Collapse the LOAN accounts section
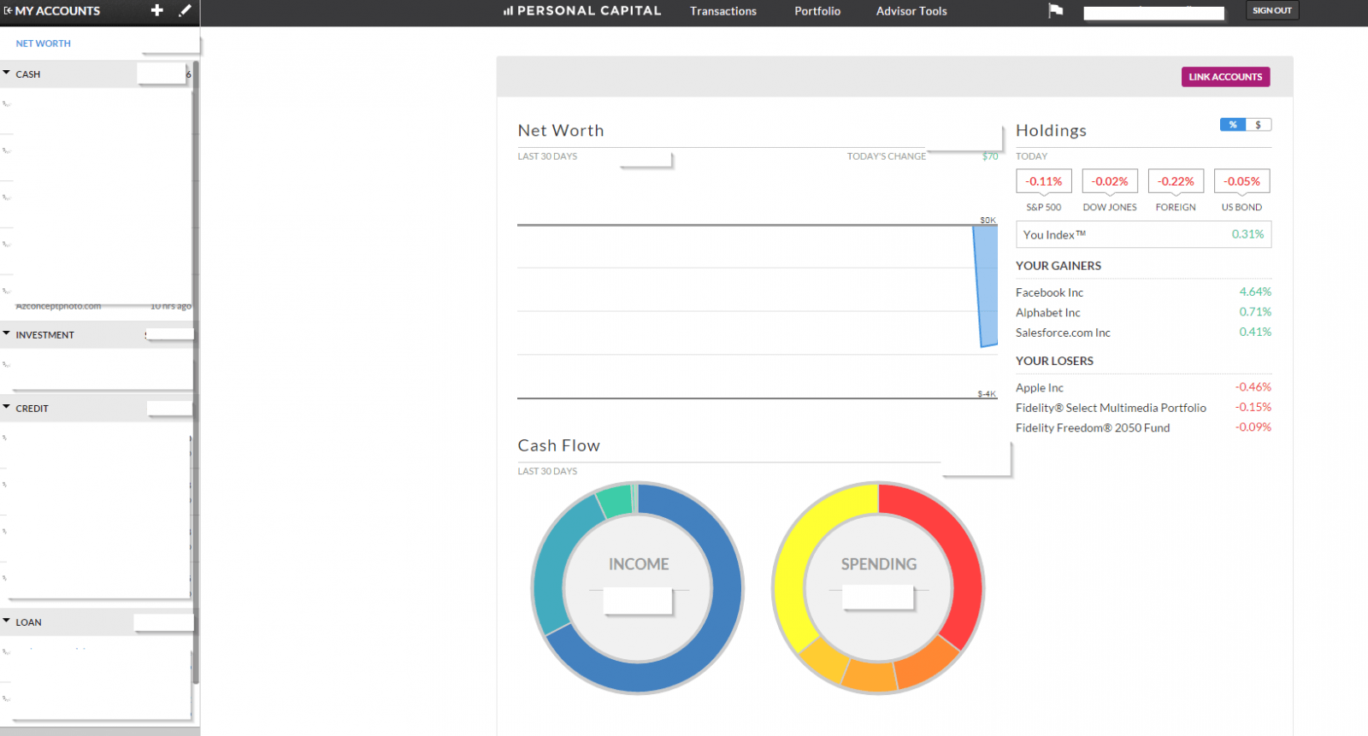Image resolution: width=1368 pixels, height=736 pixels. pyautogui.click(x=7, y=621)
